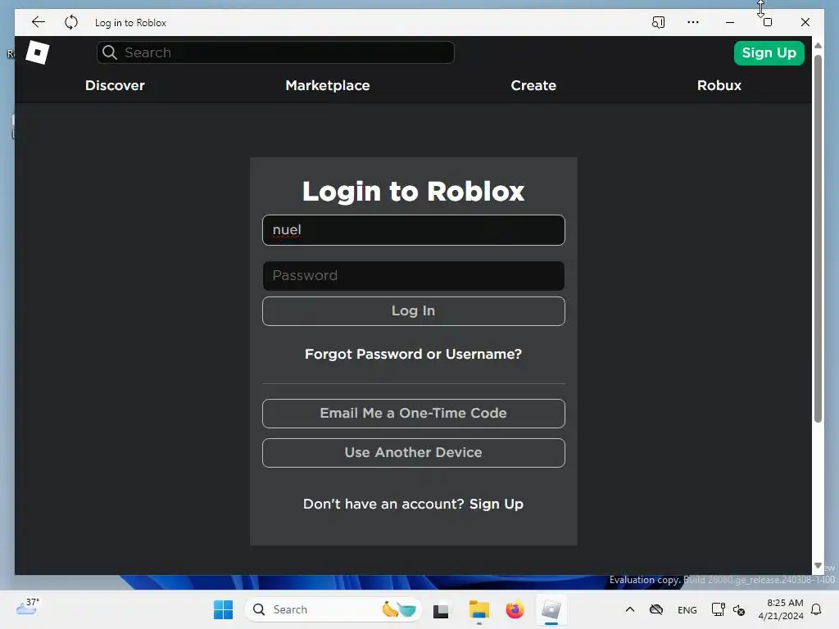The image size is (839, 629).
Task: Open the three-dot more options menu
Action: [x=693, y=22]
